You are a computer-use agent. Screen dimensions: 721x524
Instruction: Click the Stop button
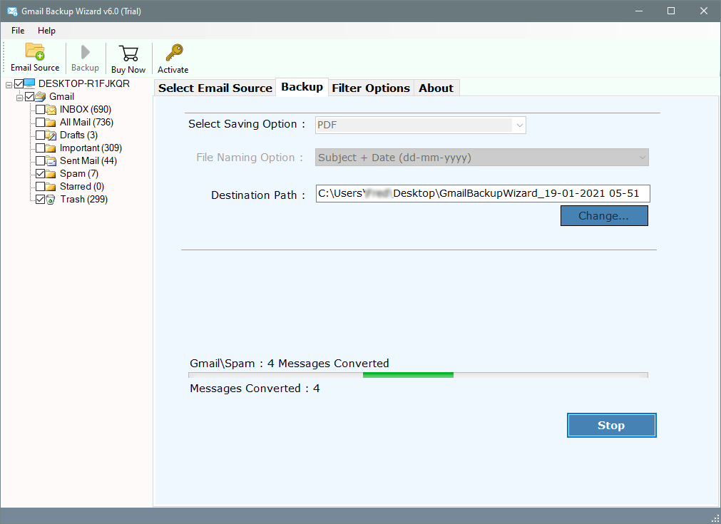pos(611,425)
